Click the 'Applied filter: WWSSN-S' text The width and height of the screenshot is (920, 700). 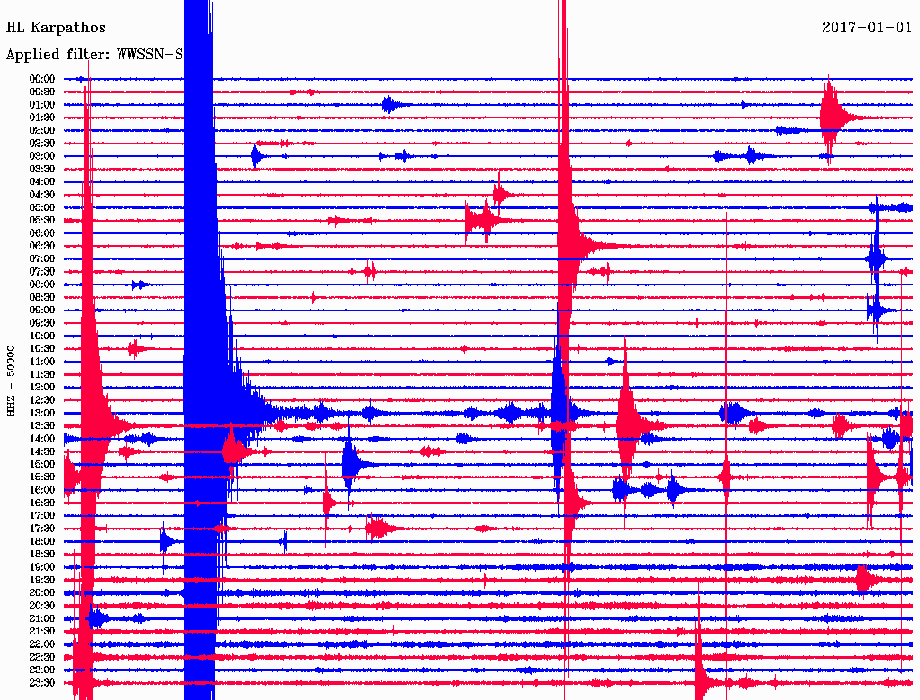[94, 55]
